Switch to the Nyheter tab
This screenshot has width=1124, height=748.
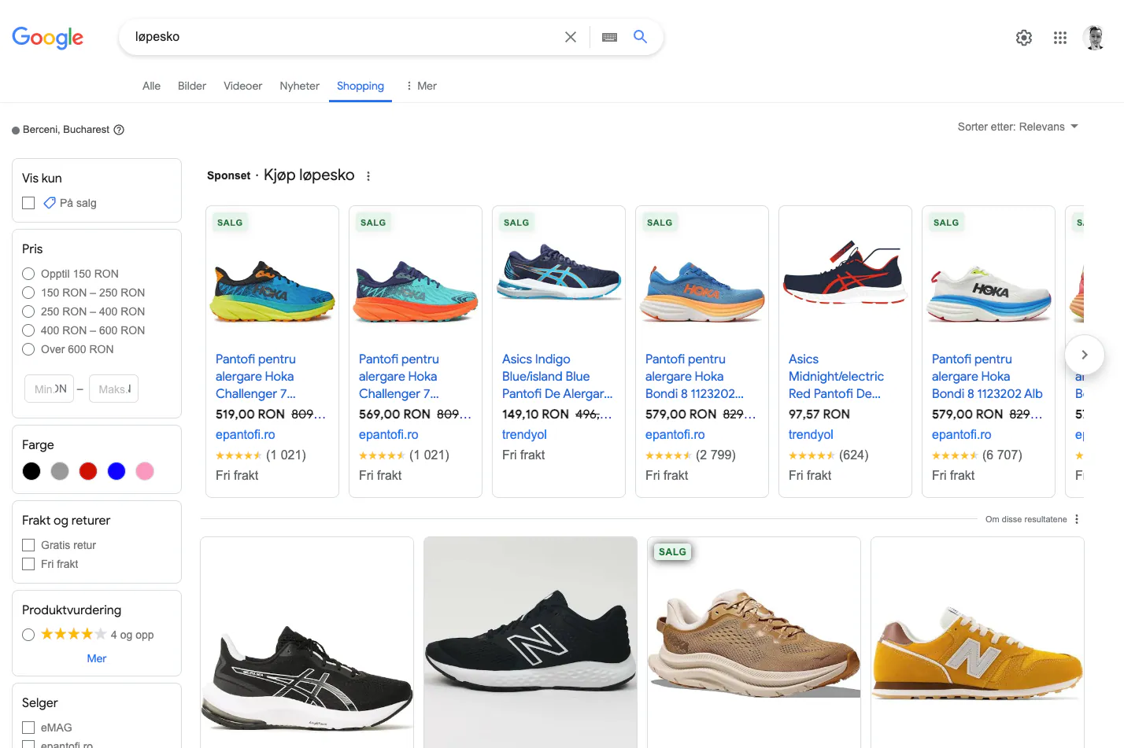(x=300, y=86)
